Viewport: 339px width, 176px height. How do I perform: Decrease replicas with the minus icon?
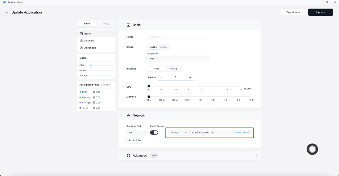161,77
